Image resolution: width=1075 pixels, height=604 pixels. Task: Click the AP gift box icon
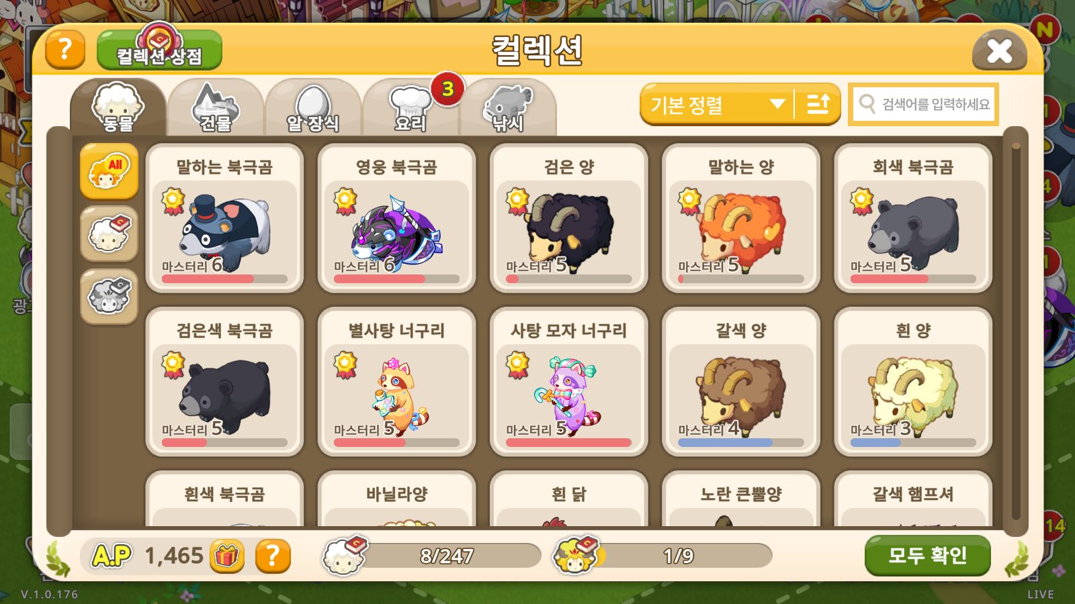[227, 556]
